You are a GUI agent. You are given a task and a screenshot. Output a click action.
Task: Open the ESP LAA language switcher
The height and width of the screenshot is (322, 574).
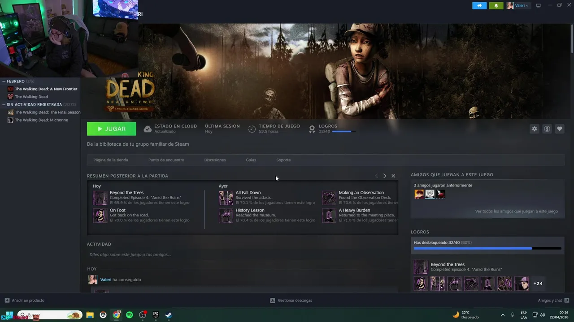tap(524, 315)
